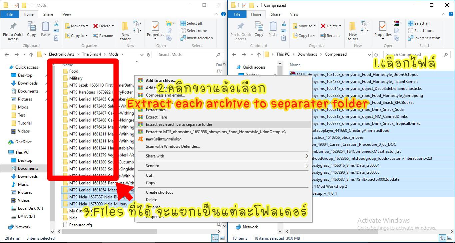
Task: Click Select none in Mods window
Action: point(194,31)
